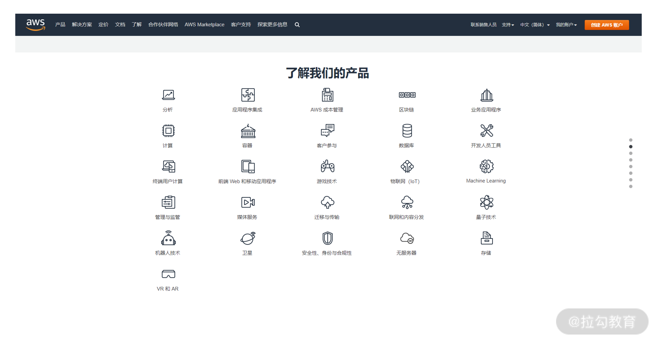657x343 pixels.
Task: Open the 了解 menu
Action: click(137, 25)
